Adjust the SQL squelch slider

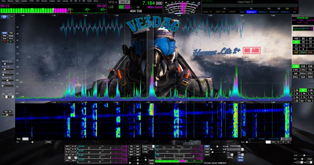click(8, 115)
